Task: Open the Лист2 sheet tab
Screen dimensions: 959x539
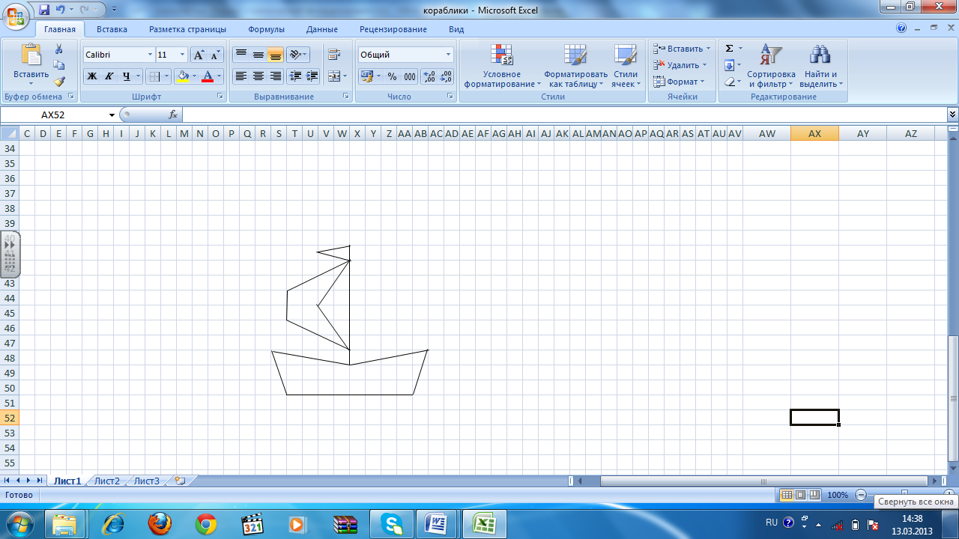Action: [106, 481]
